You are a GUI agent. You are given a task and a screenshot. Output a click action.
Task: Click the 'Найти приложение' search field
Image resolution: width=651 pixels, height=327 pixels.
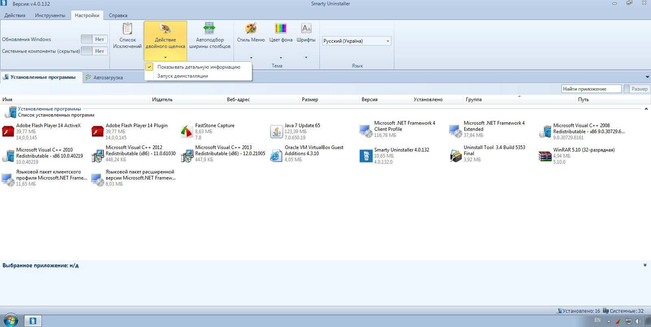pos(591,89)
